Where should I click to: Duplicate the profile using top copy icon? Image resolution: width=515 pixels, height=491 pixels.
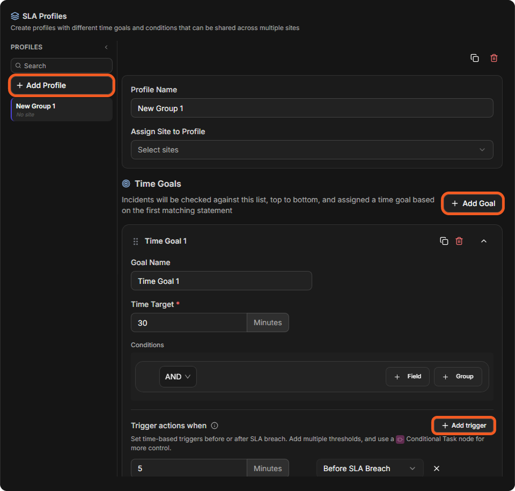tap(475, 58)
